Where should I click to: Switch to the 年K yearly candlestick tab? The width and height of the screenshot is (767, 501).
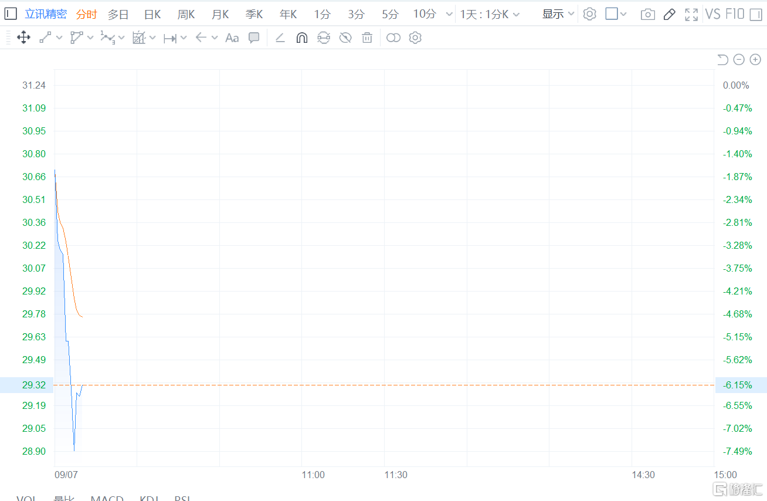pos(289,14)
